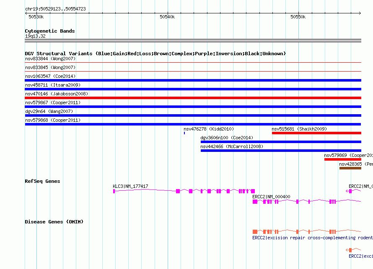The image size is (373, 269).
Task: Click the short magenta ERCC2 transcript arrow
Action: [353, 191]
